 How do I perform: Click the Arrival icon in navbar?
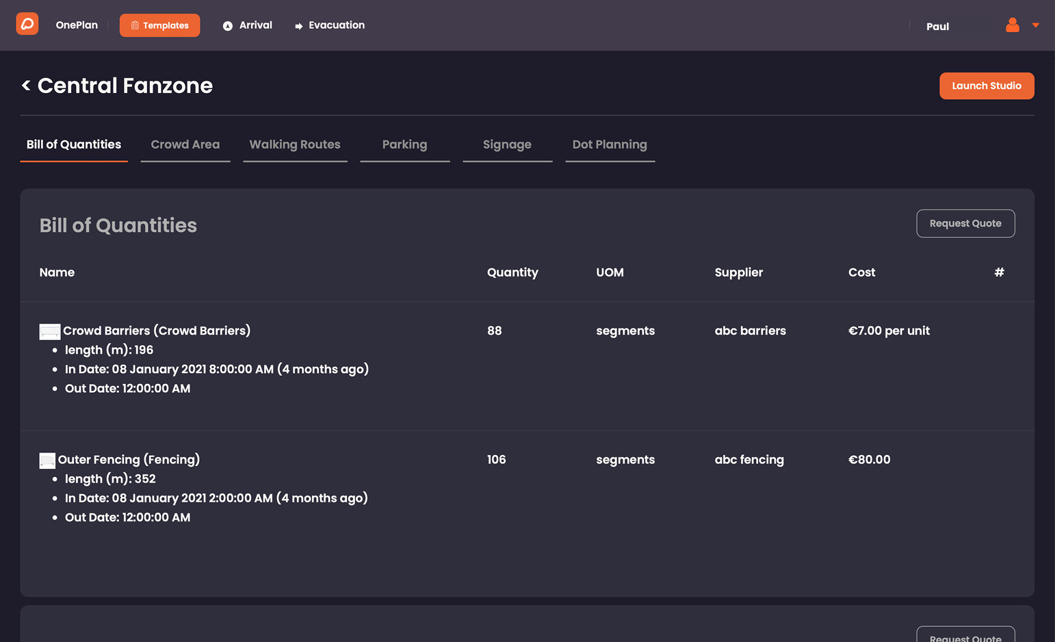228,26
